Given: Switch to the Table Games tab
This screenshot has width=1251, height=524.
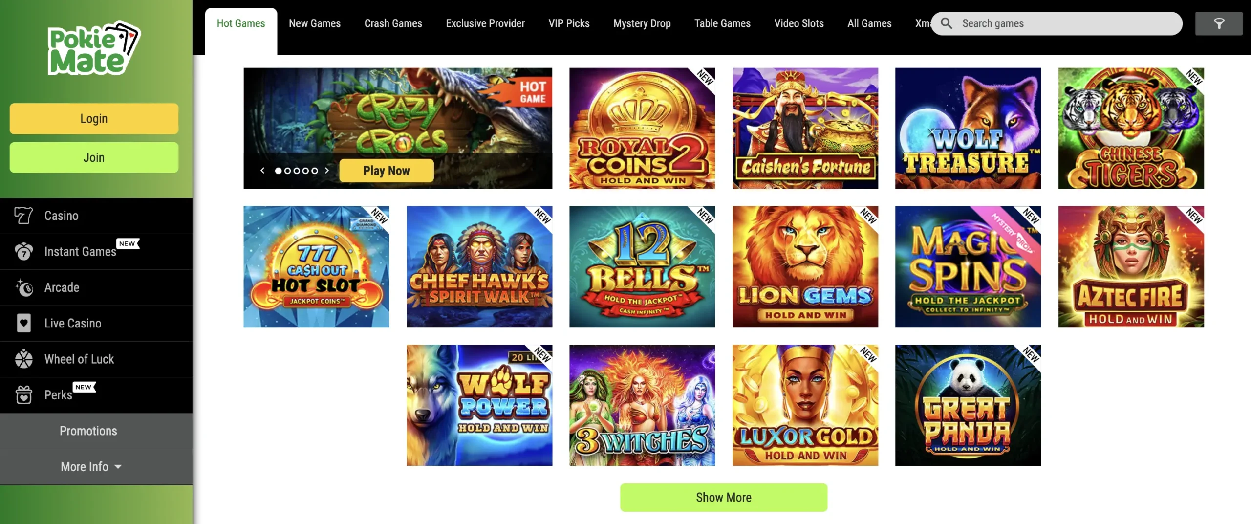Looking at the screenshot, I should click(x=722, y=23).
